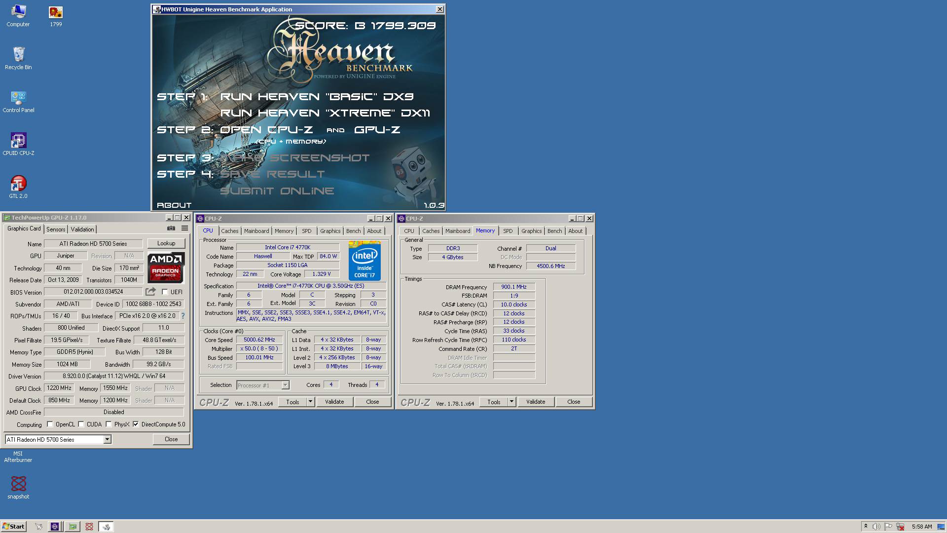Click the Bus Interface question mark help
Image resolution: width=947 pixels, height=533 pixels.
(183, 316)
